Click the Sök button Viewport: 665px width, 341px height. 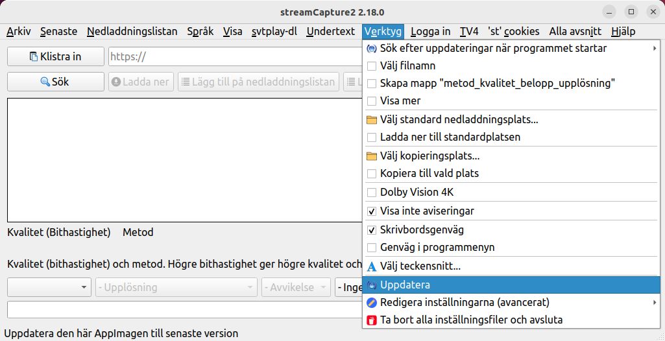(56, 82)
